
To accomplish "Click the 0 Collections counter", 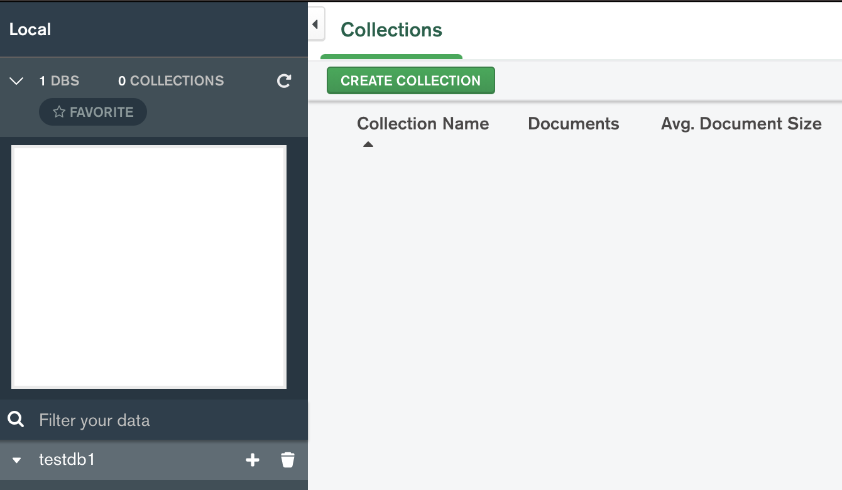I will point(171,81).
